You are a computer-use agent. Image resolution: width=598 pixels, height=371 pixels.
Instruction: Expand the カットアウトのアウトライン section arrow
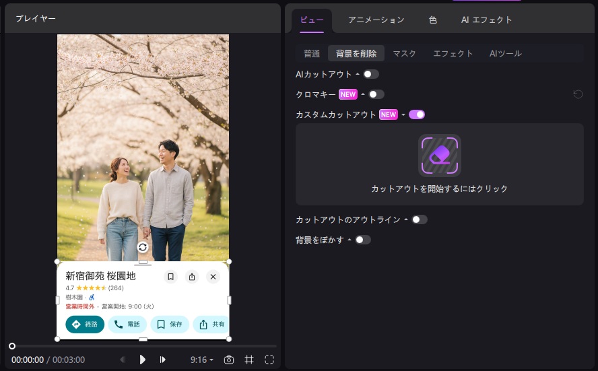coord(406,220)
